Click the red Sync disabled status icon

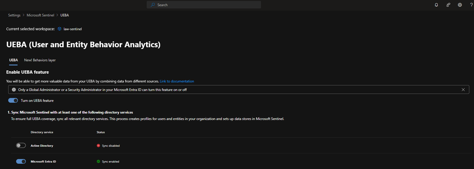[x=98, y=145]
